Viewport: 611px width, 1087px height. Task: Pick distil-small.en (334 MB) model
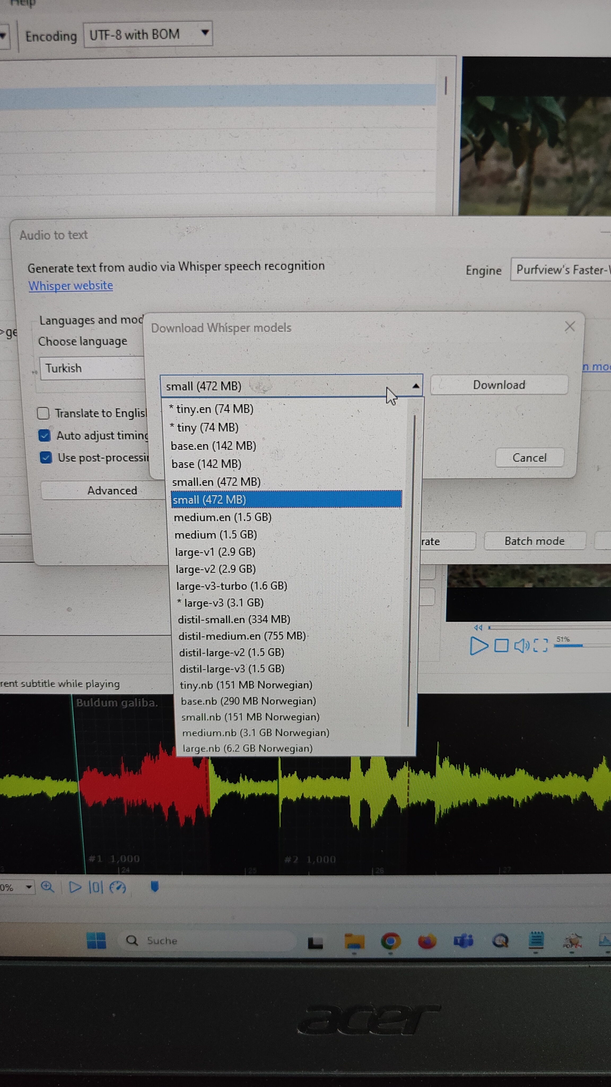click(234, 619)
